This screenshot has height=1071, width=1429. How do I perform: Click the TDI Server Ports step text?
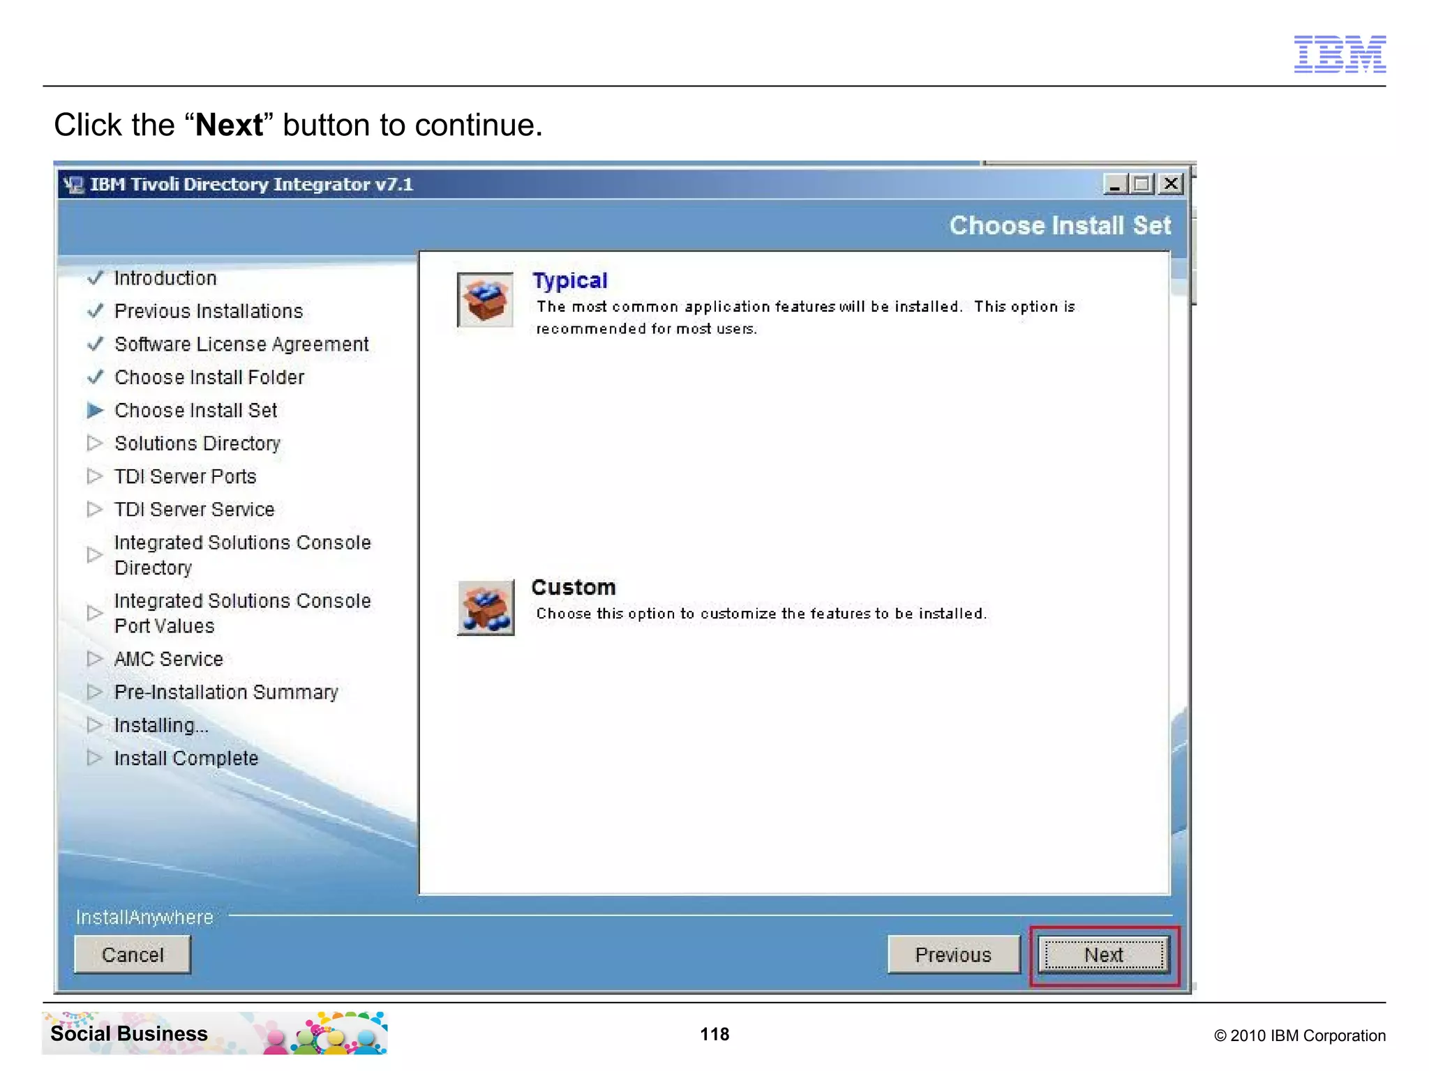186,477
